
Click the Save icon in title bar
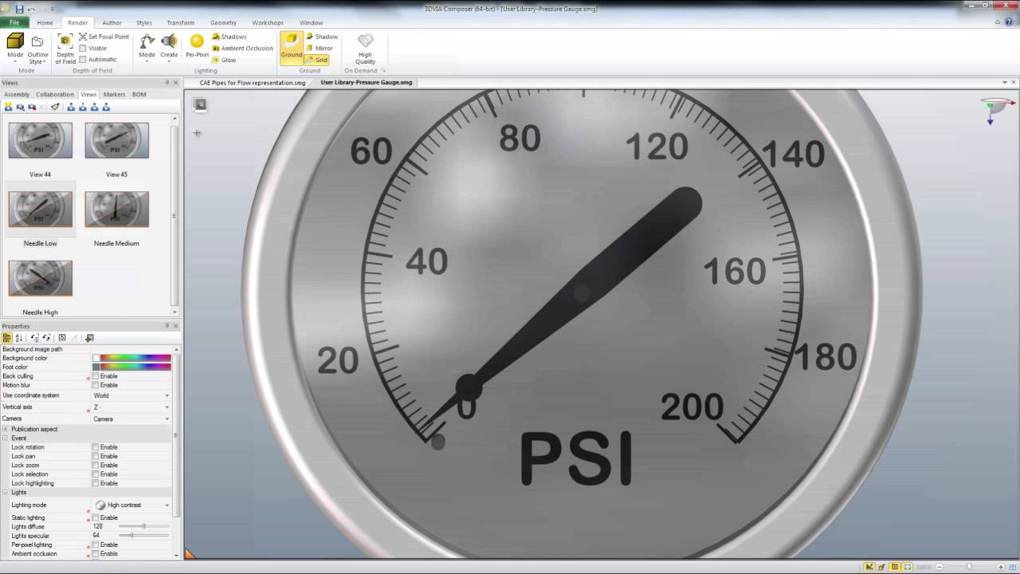[19, 9]
